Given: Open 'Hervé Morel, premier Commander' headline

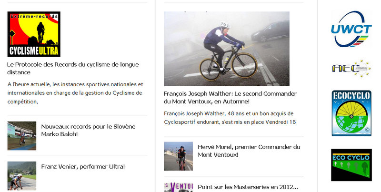Looking at the screenshot, I should [249, 151].
